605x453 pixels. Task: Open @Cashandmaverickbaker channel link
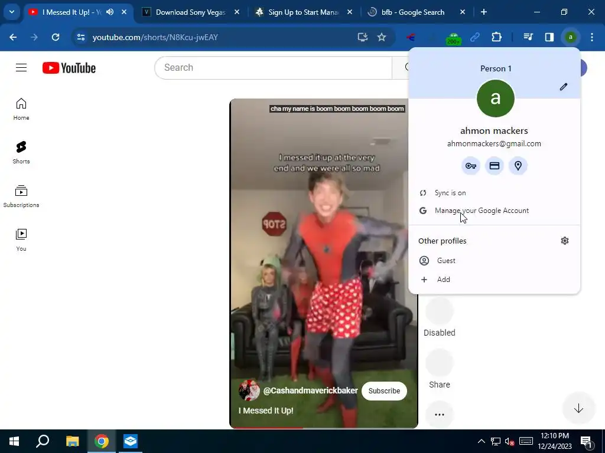(310, 390)
